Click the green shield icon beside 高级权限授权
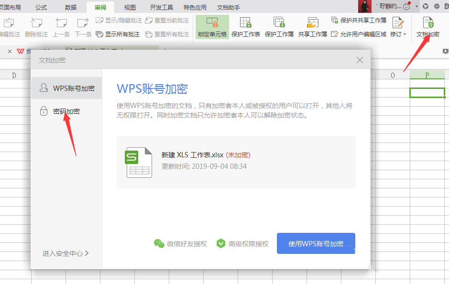The width and height of the screenshot is (449, 284). point(221,244)
